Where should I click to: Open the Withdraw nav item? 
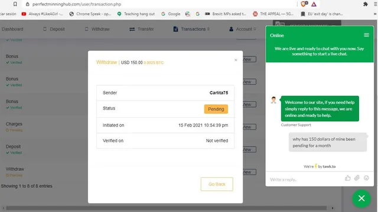point(97,29)
